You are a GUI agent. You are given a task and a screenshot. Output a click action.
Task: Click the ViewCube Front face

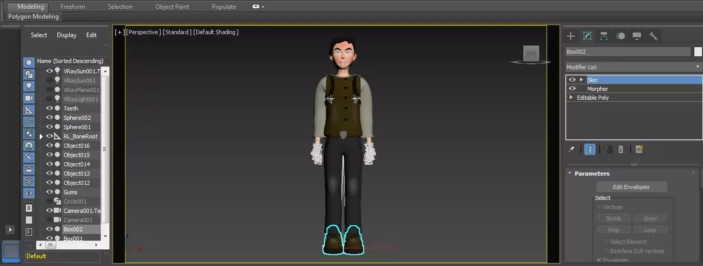click(x=530, y=53)
